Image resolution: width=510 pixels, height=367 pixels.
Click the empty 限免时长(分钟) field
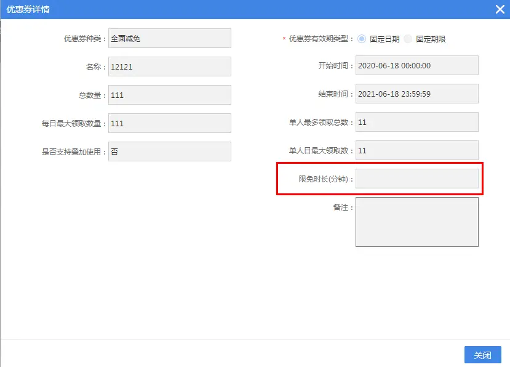click(416, 179)
